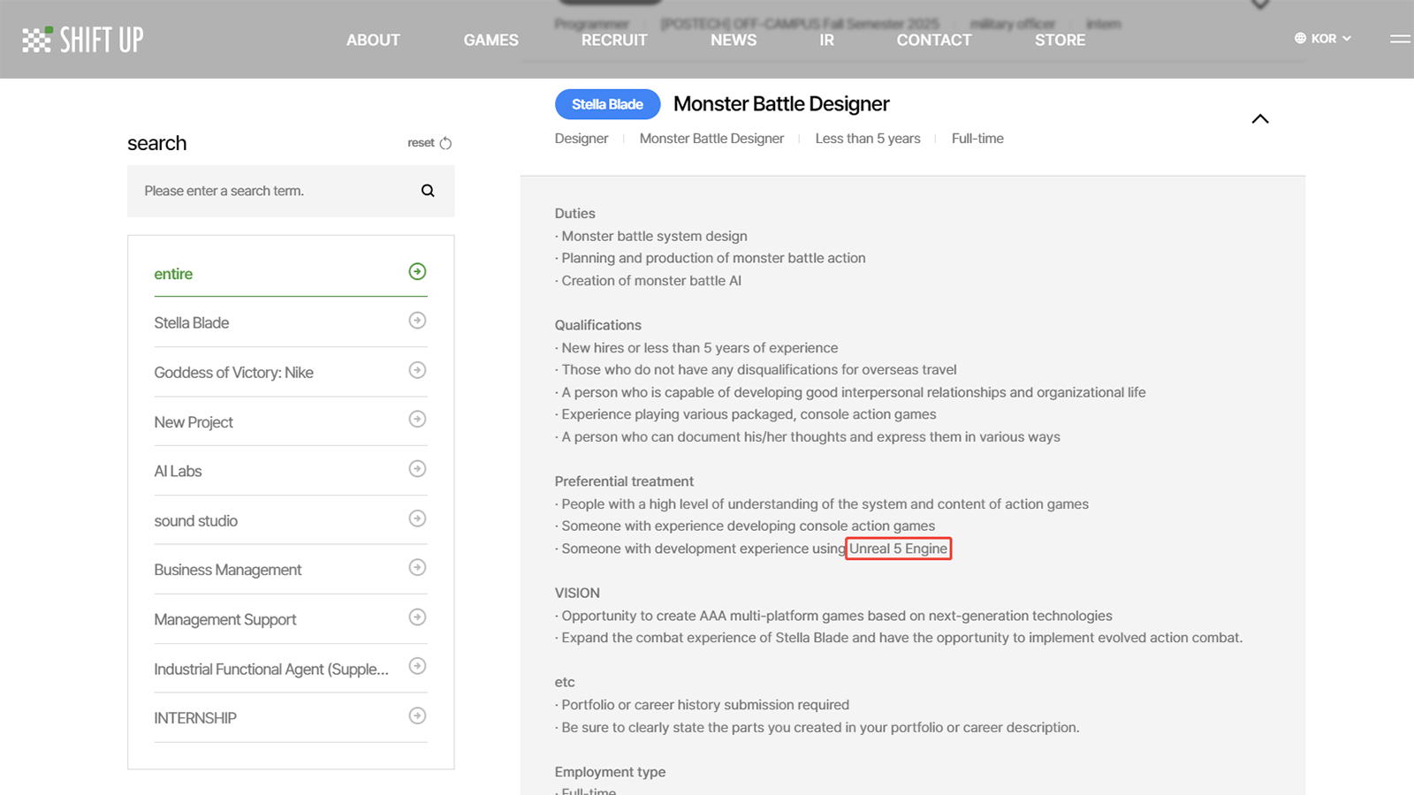
Task: Click the Less than 5 years tag
Action: click(x=868, y=139)
